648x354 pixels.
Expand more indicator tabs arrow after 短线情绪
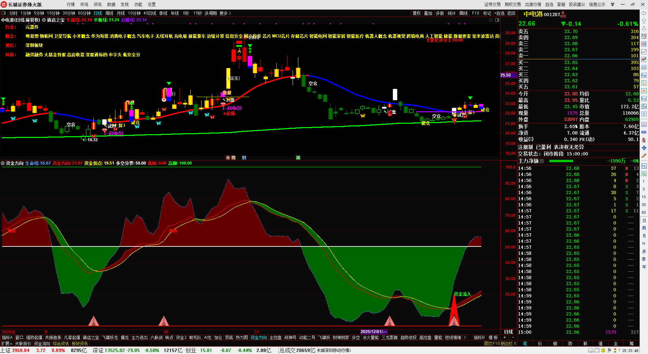click(465, 337)
